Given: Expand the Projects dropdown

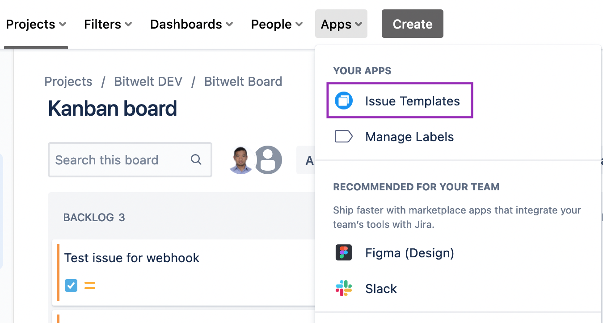Looking at the screenshot, I should click(x=36, y=24).
